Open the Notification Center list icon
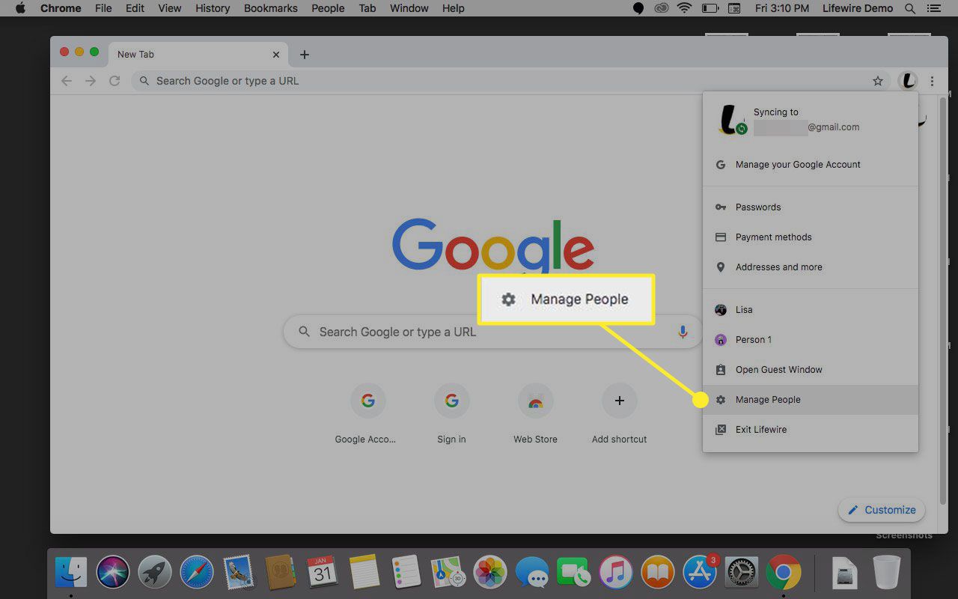The image size is (958, 599). coord(936,8)
